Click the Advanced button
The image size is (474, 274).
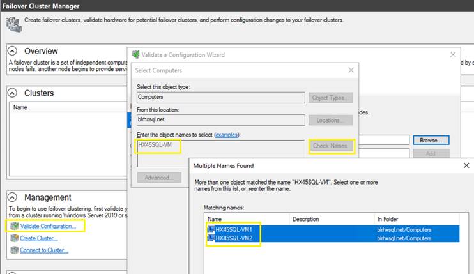coord(159,178)
